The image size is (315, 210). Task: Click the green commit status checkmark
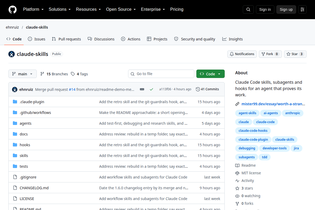click(151, 89)
